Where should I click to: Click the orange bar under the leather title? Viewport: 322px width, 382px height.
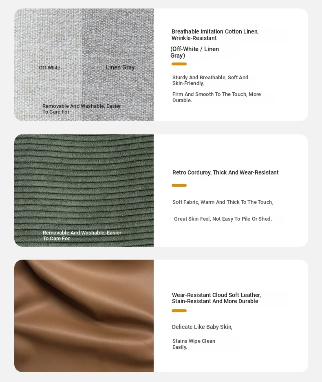click(179, 311)
